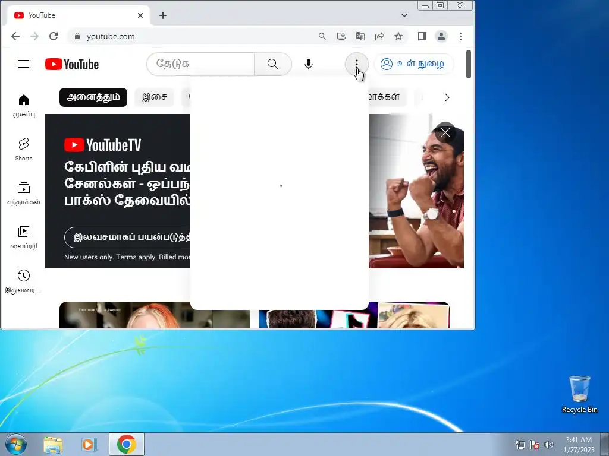Open Windows Media Player from taskbar
This screenshot has height=456, width=609.
click(89, 444)
